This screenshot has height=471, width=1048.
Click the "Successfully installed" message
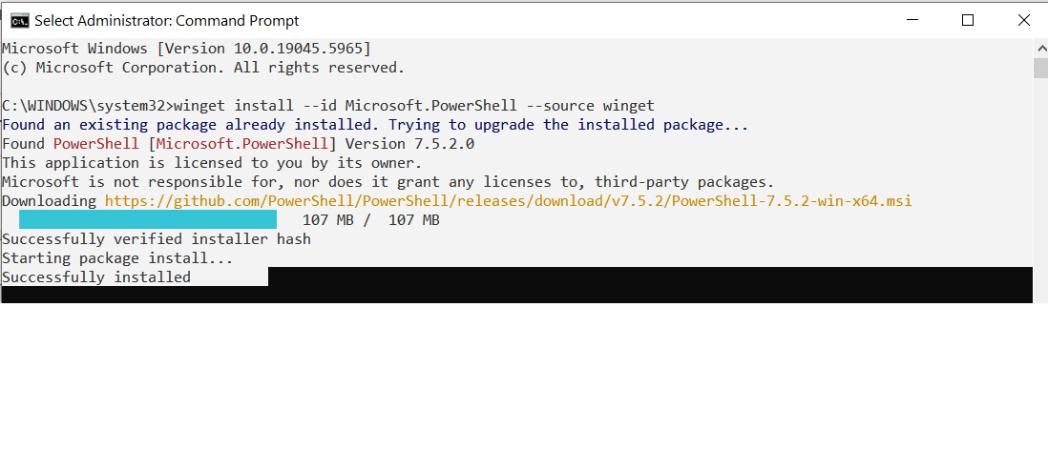96,277
